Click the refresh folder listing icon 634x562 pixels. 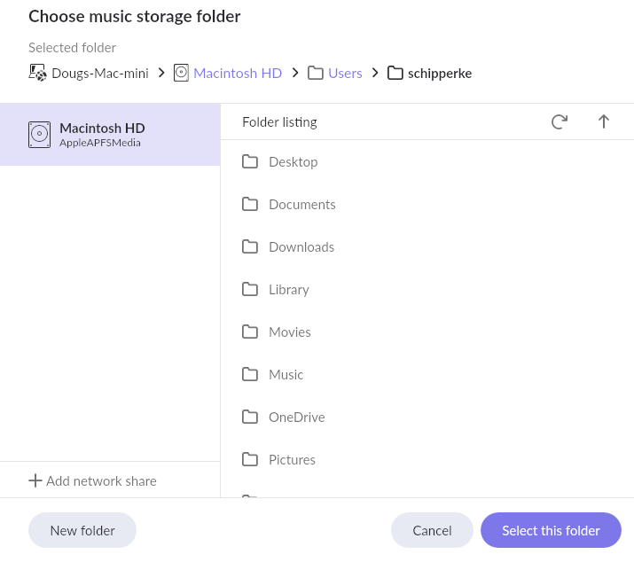point(559,122)
